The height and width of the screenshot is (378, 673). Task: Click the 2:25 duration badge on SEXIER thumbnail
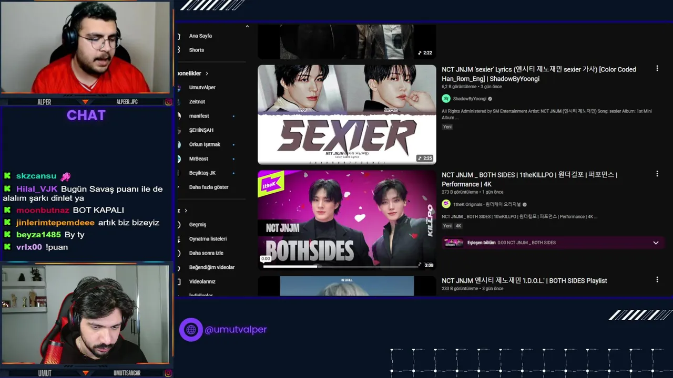tap(425, 158)
